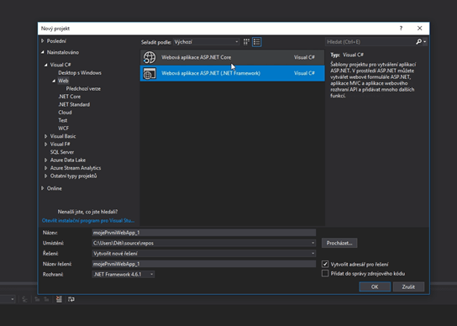Image resolution: width=457 pixels, height=326 pixels.
Task: Close the Nový projekt dialog
Action: pos(420,29)
